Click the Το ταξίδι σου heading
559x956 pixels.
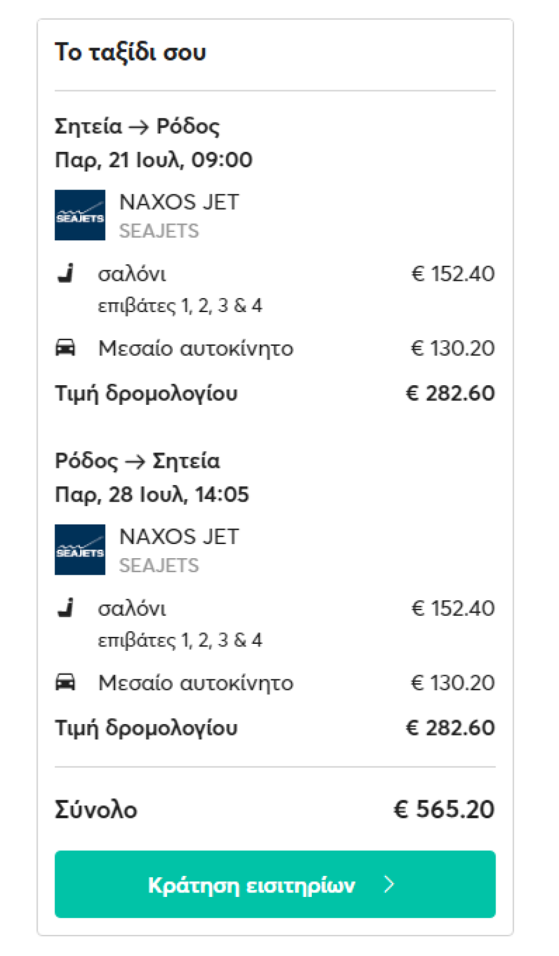coord(130,51)
